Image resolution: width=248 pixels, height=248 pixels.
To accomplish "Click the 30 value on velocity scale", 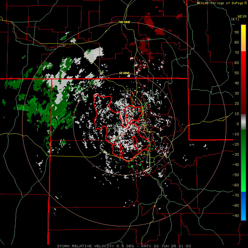I will [237, 93].
